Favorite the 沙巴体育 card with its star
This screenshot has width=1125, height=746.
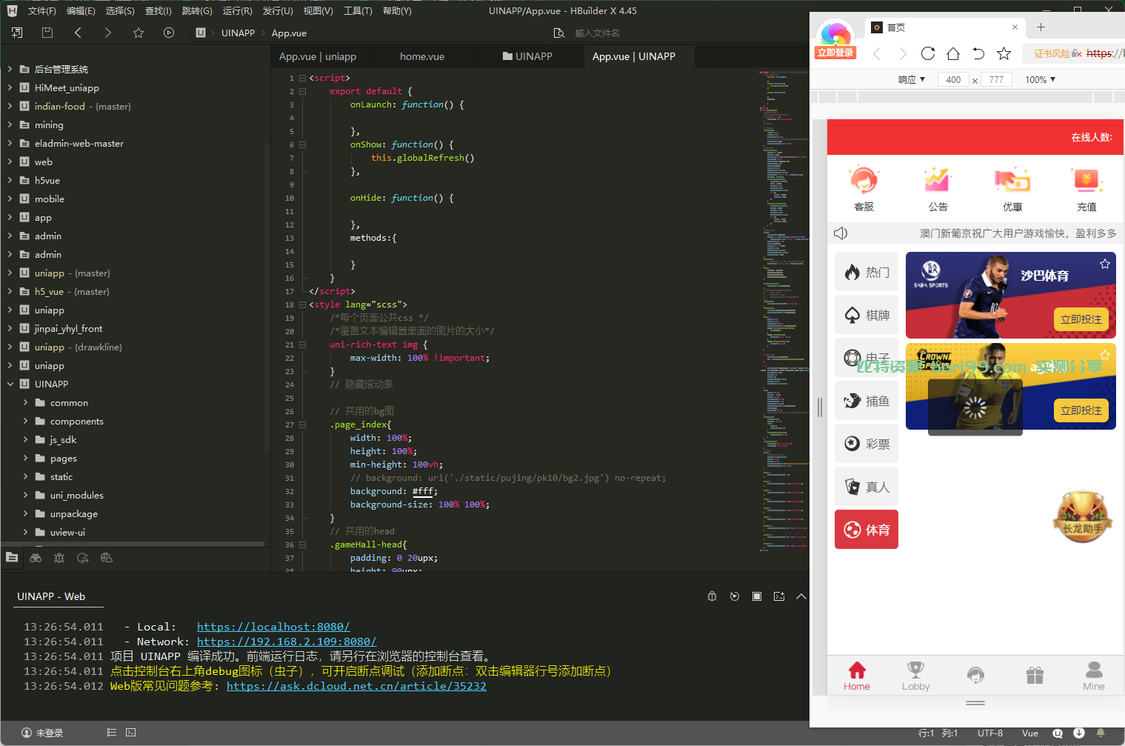[1105, 264]
